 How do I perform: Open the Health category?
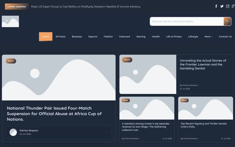tap(156, 37)
